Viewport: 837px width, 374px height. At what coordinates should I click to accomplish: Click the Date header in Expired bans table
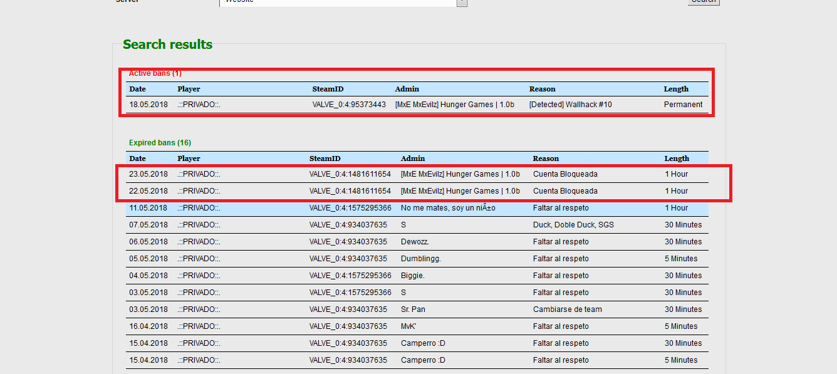coord(137,158)
